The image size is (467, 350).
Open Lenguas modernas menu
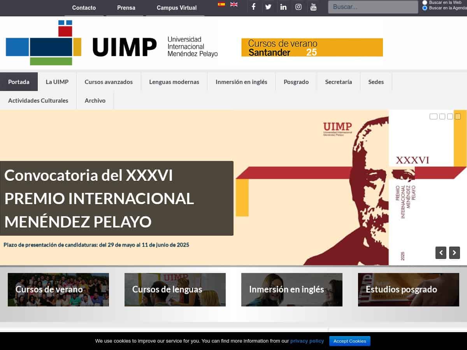tap(174, 82)
